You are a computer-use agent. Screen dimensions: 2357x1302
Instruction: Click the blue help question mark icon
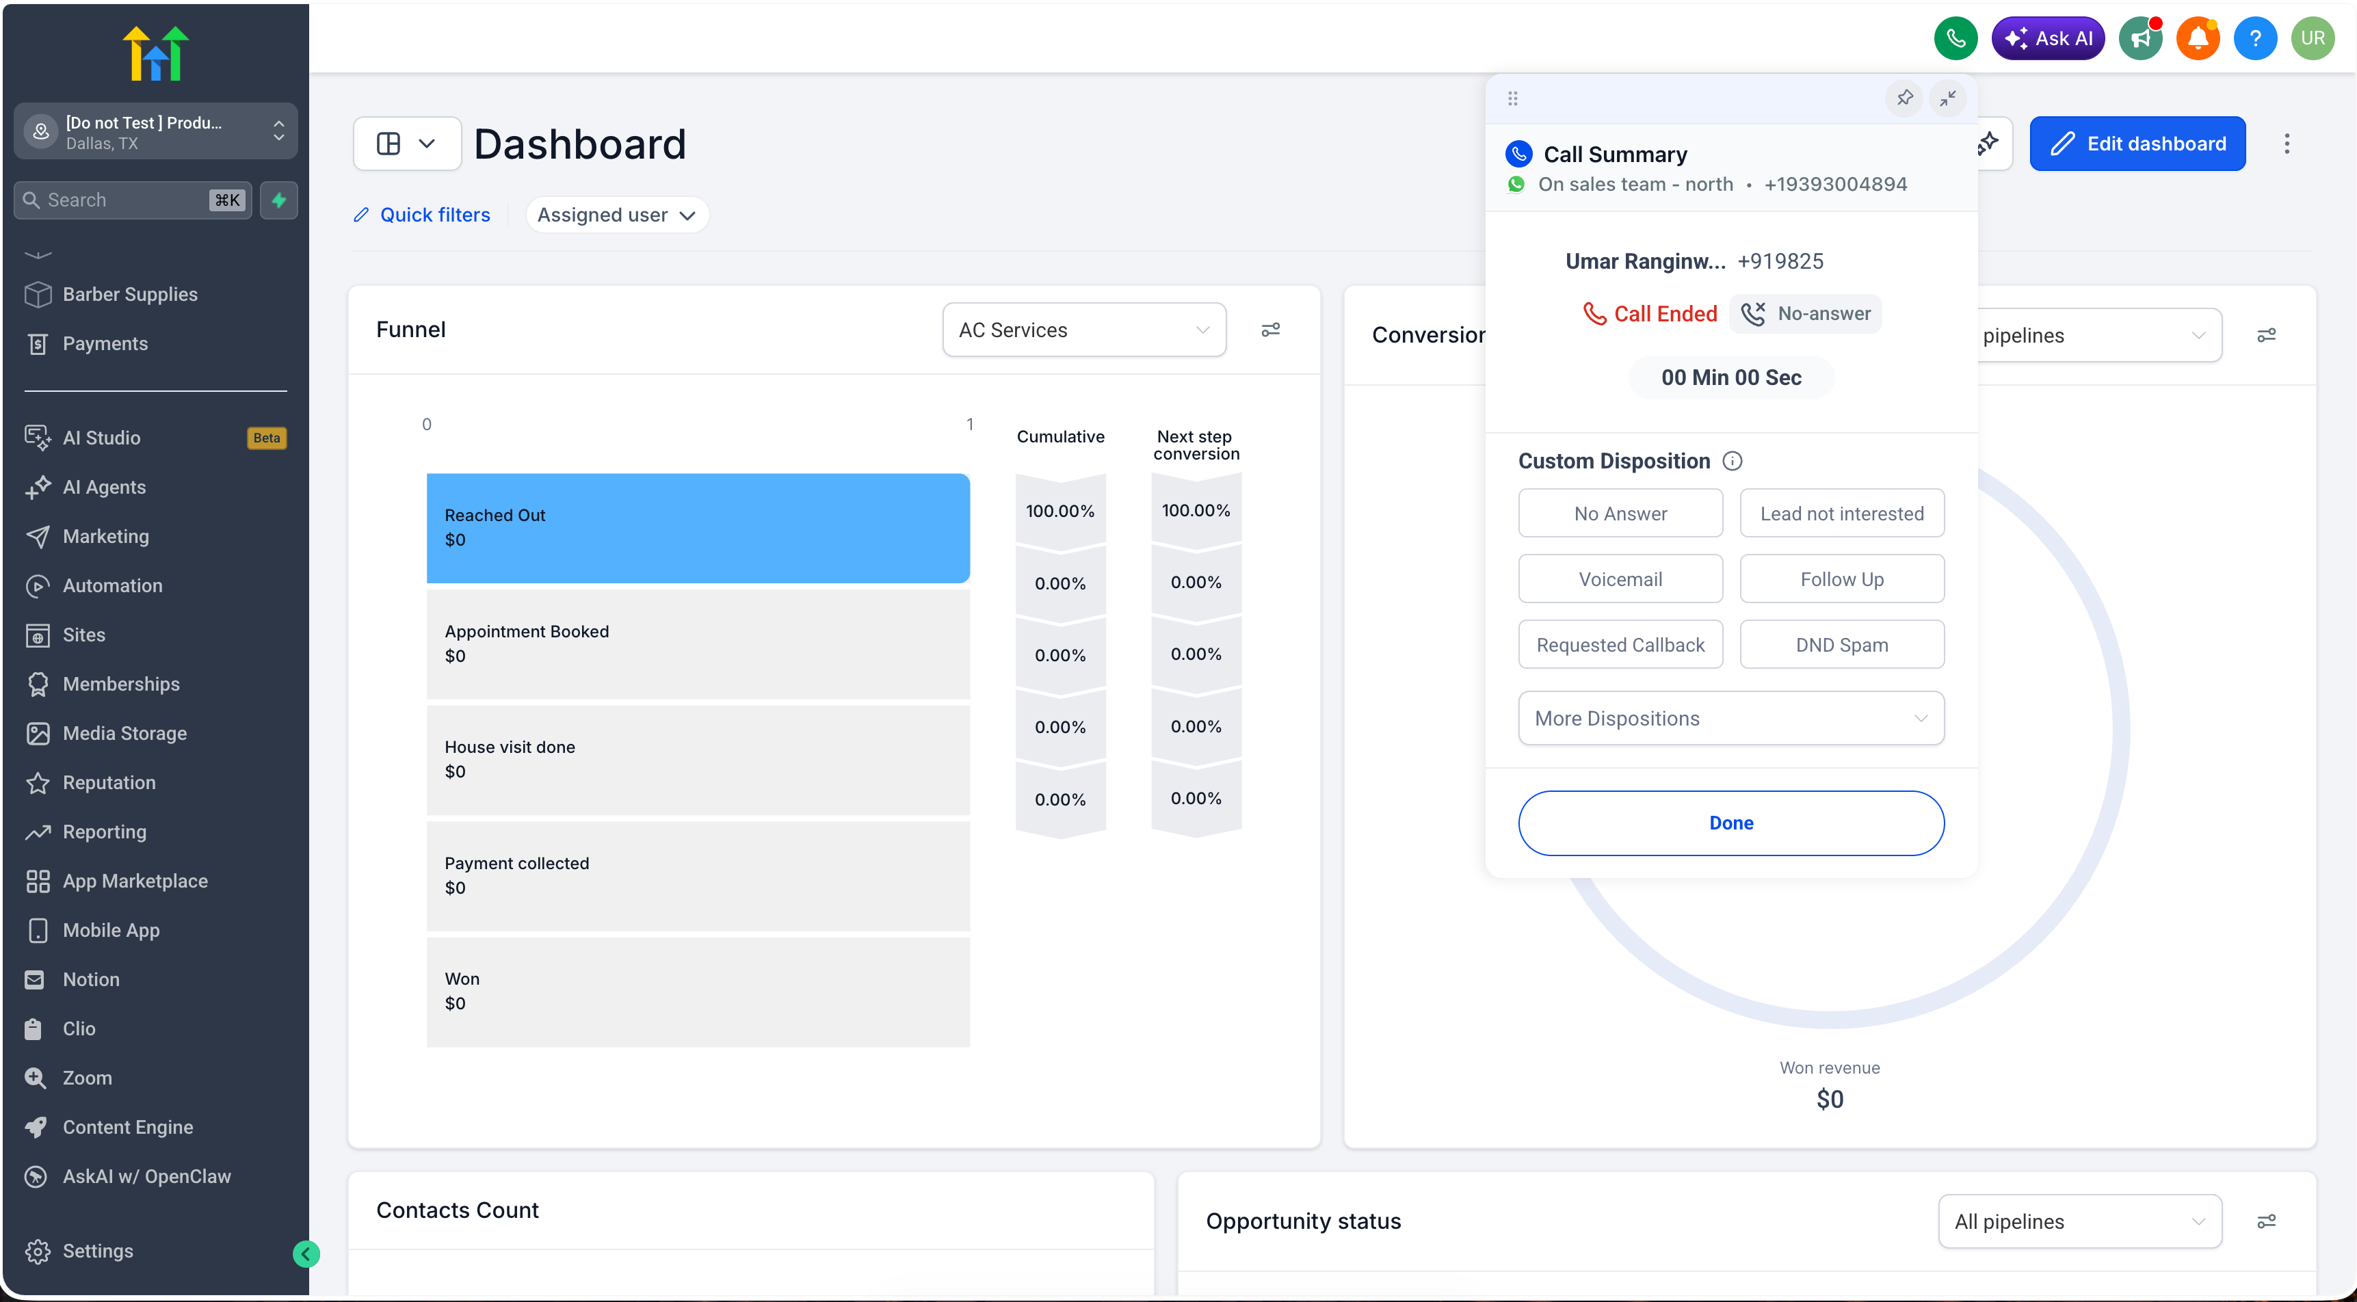pos(2254,38)
